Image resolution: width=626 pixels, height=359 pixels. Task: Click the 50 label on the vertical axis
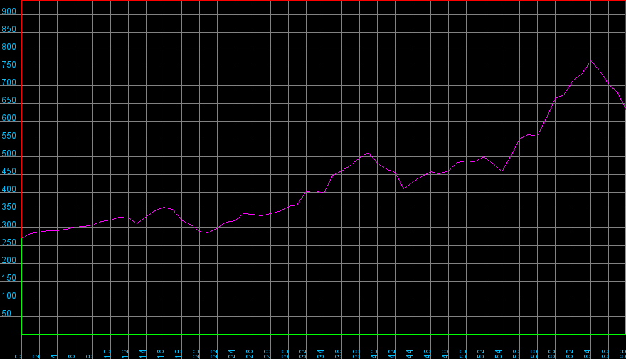click(x=6, y=314)
